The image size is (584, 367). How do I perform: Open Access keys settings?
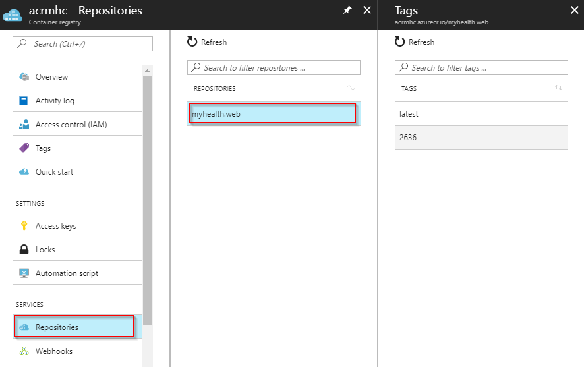click(x=77, y=225)
